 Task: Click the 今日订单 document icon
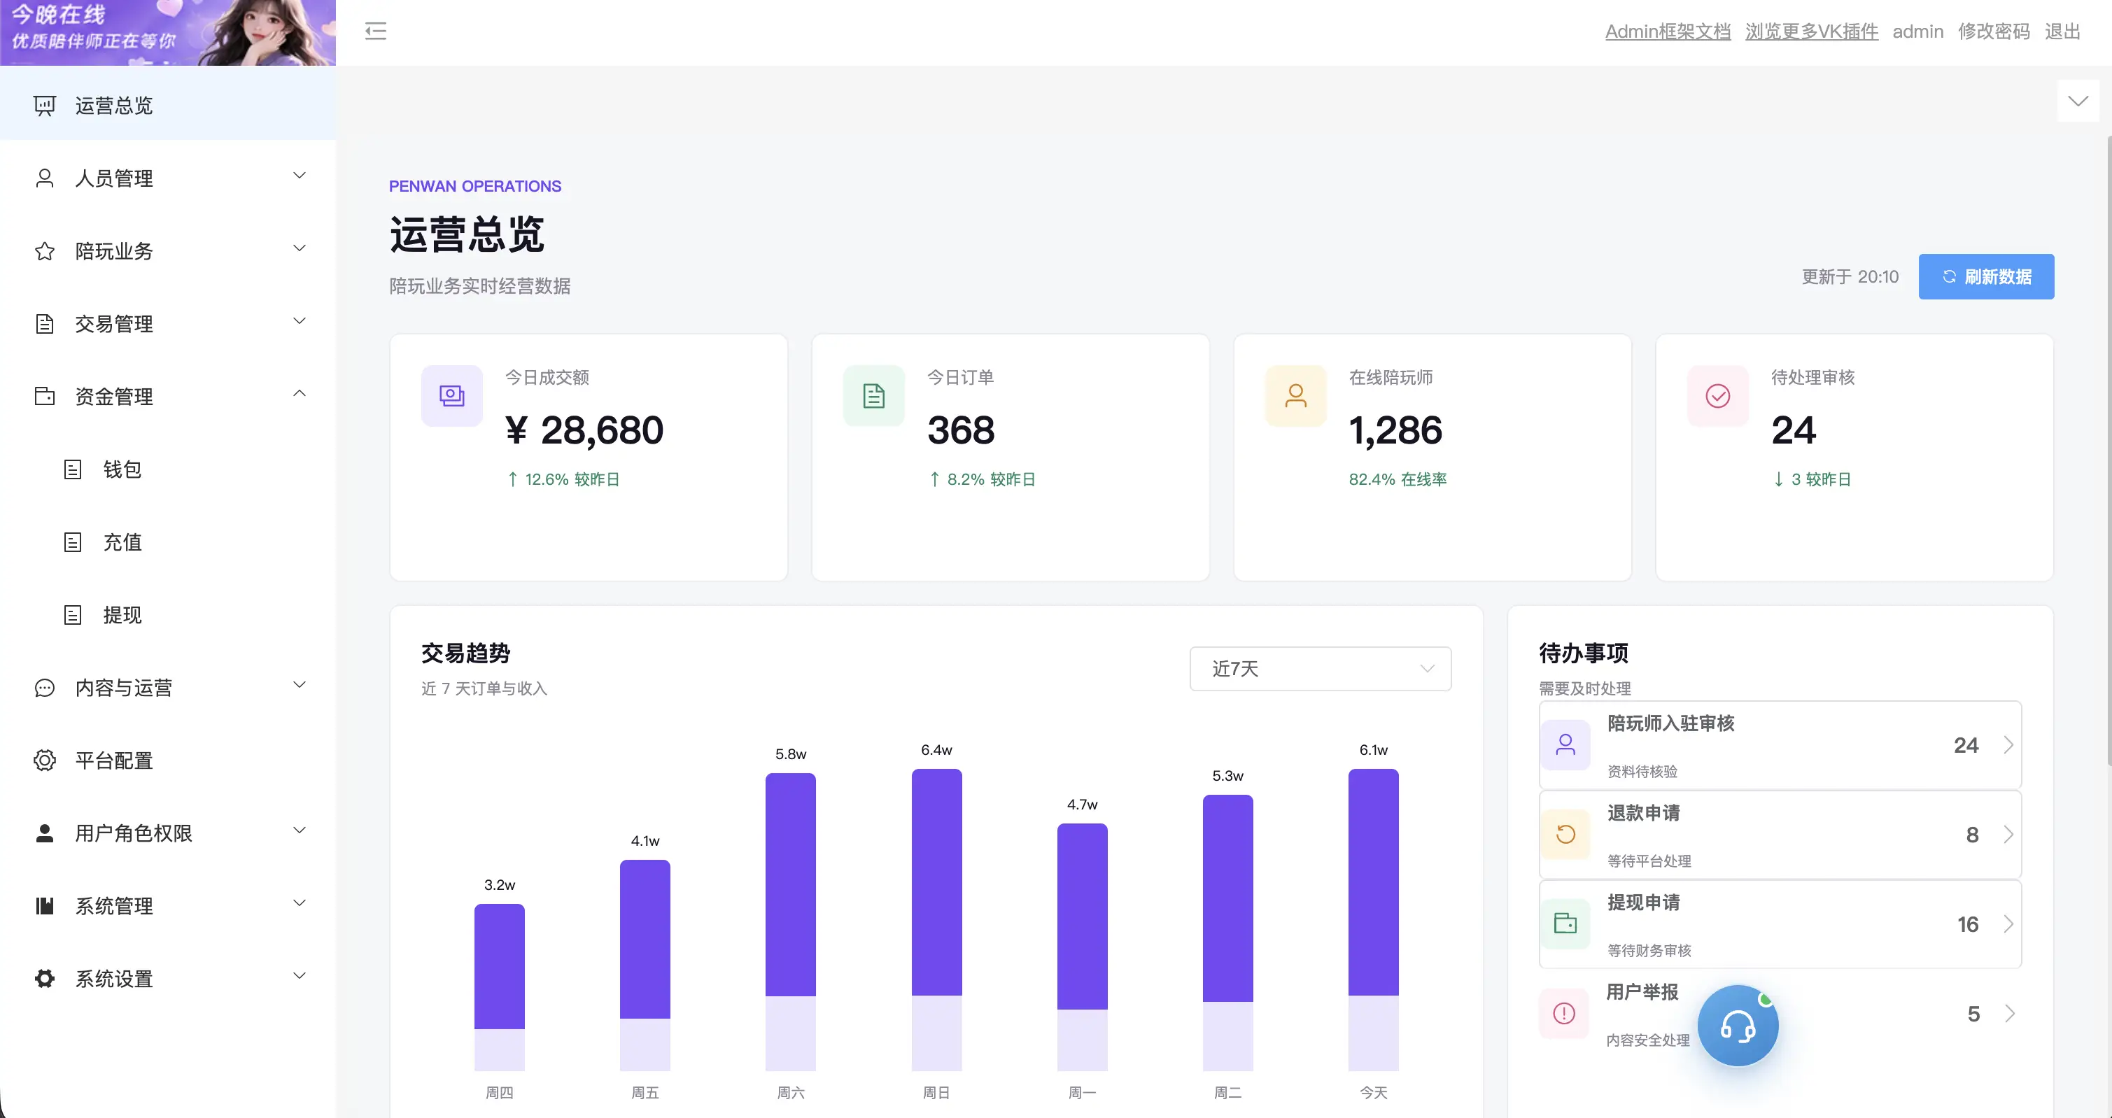click(x=874, y=396)
